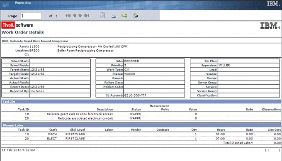
Task: Click FIRSTCLASS skill level for MECH row
Action: coord(75,134)
